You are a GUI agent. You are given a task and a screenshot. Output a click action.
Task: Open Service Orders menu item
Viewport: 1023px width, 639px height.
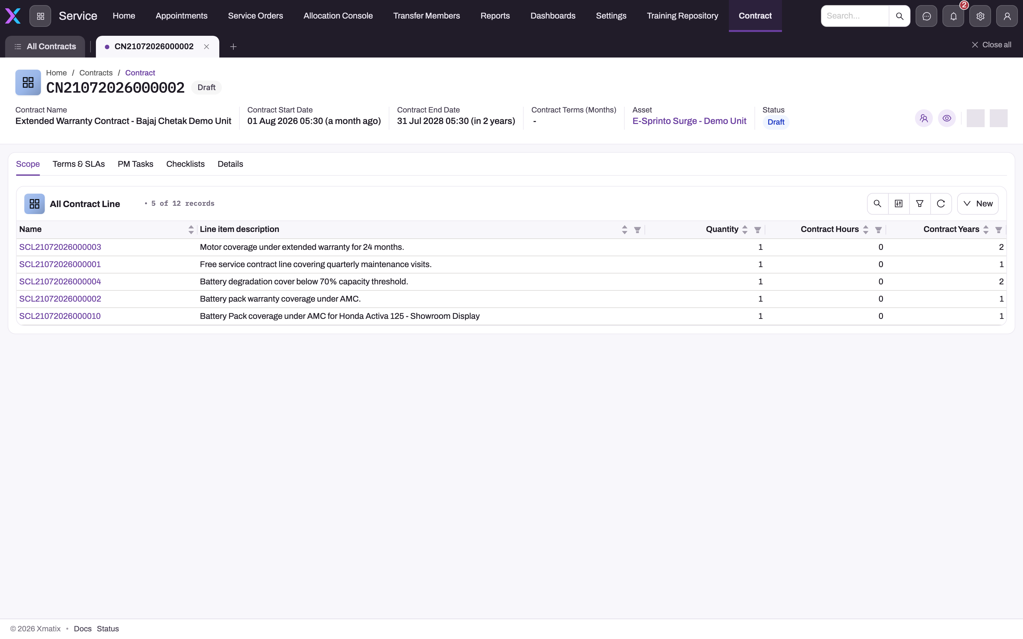pyautogui.click(x=255, y=16)
